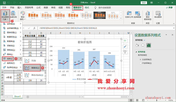Viewport: 176px width, 102px height.
Task: Expand the formula bar chevron
Action: point(174,28)
